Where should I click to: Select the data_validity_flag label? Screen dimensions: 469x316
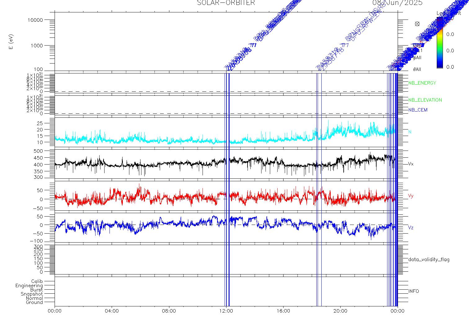[x=429, y=260]
